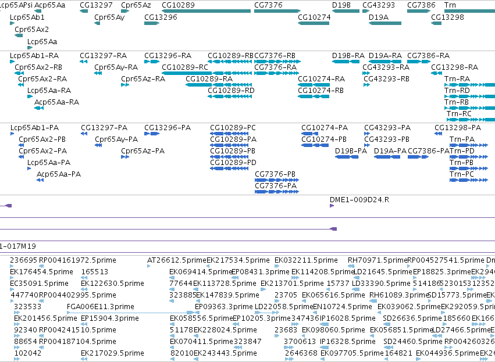This screenshot has height=362, width=495.
Task: Click the CG13297 gene label
Action: pos(96,5)
